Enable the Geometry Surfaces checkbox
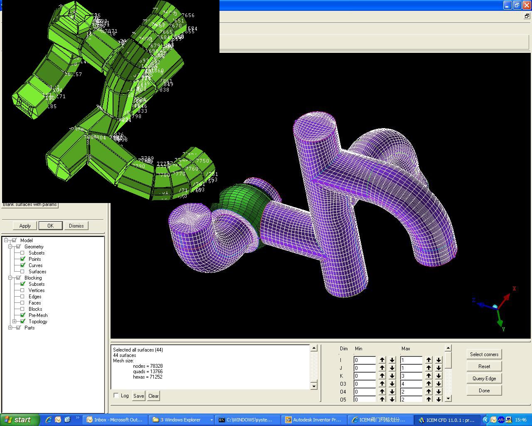This screenshot has height=426, width=532. [22, 272]
